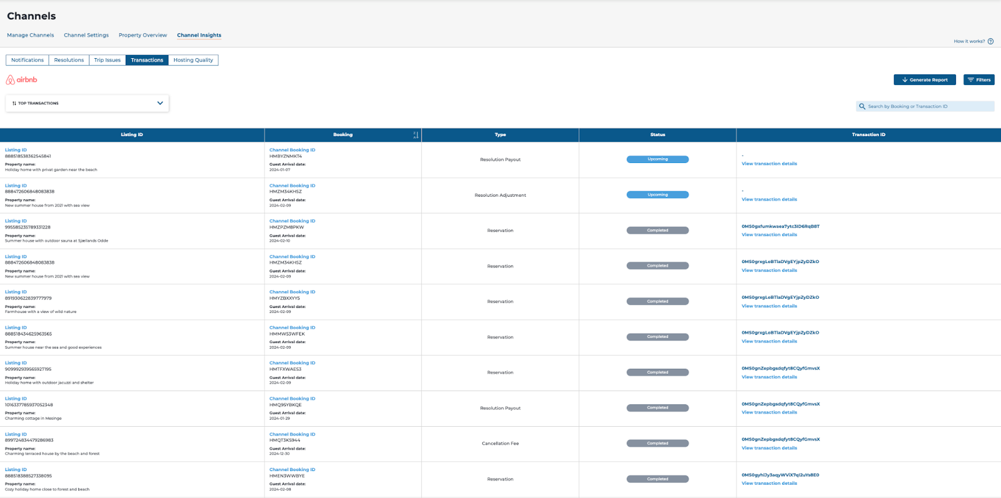Click the Booking column sort icon
1001x498 pixels.
[415, 135]
